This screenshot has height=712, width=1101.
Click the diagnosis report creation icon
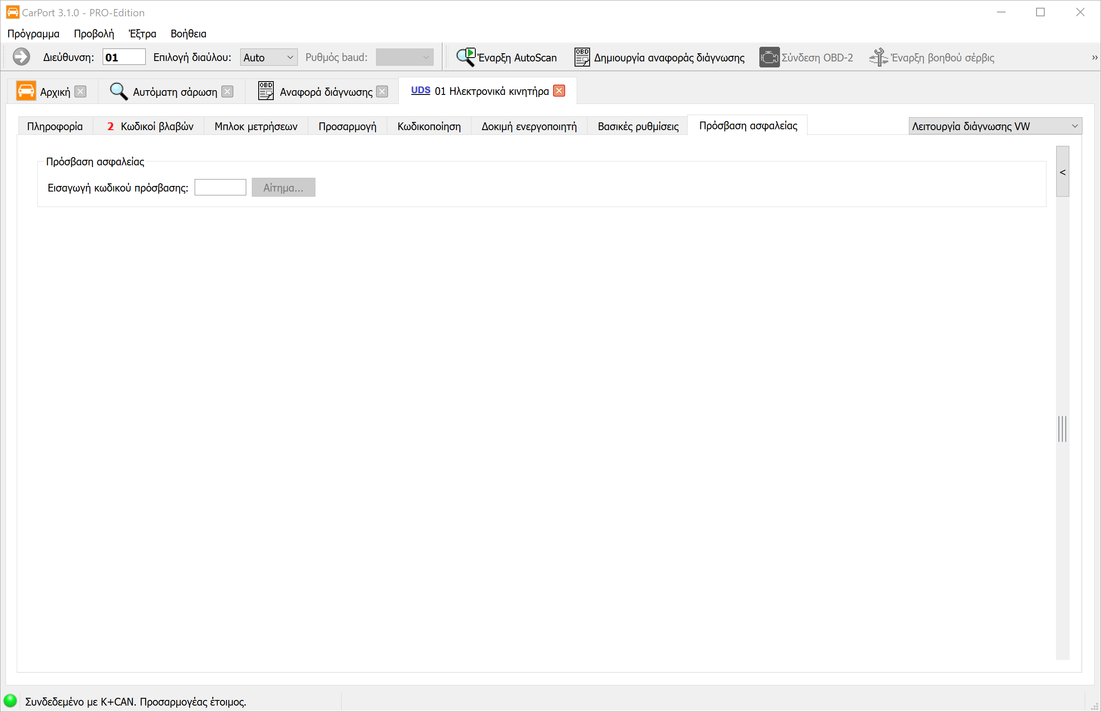pyautogui.click(x=582, y=58)
